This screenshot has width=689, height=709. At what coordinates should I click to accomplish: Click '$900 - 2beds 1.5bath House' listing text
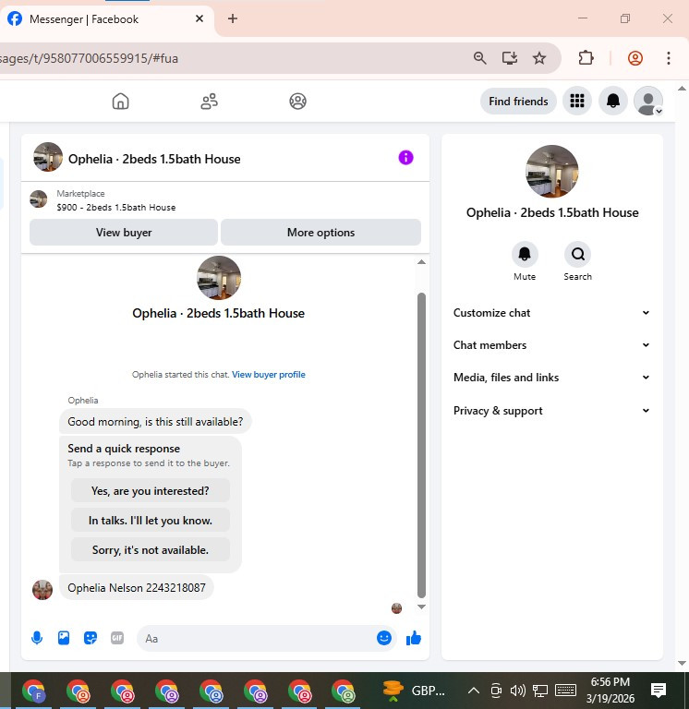click(x=116, y=208)
